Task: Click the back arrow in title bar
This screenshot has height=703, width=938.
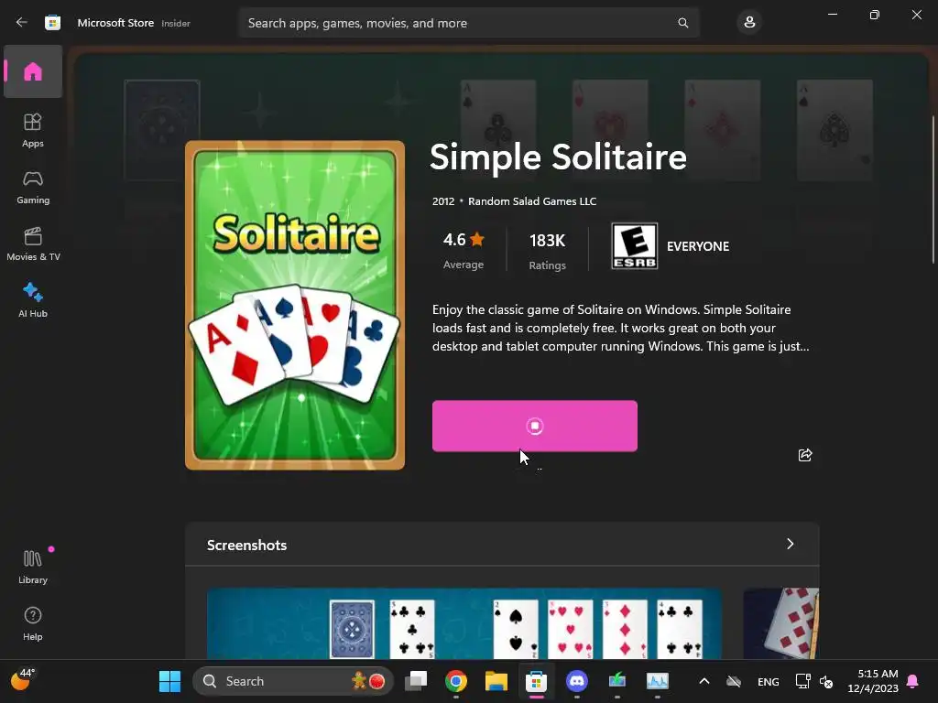Action: tap(22, 23)
